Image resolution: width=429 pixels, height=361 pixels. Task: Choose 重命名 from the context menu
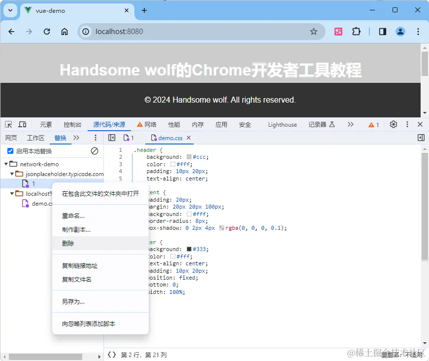(x=100, y=216)
